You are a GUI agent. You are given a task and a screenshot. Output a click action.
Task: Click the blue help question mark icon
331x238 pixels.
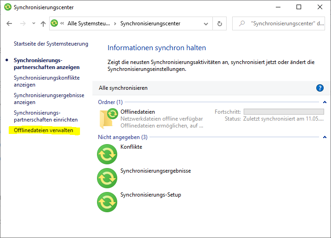pos(320,88)
